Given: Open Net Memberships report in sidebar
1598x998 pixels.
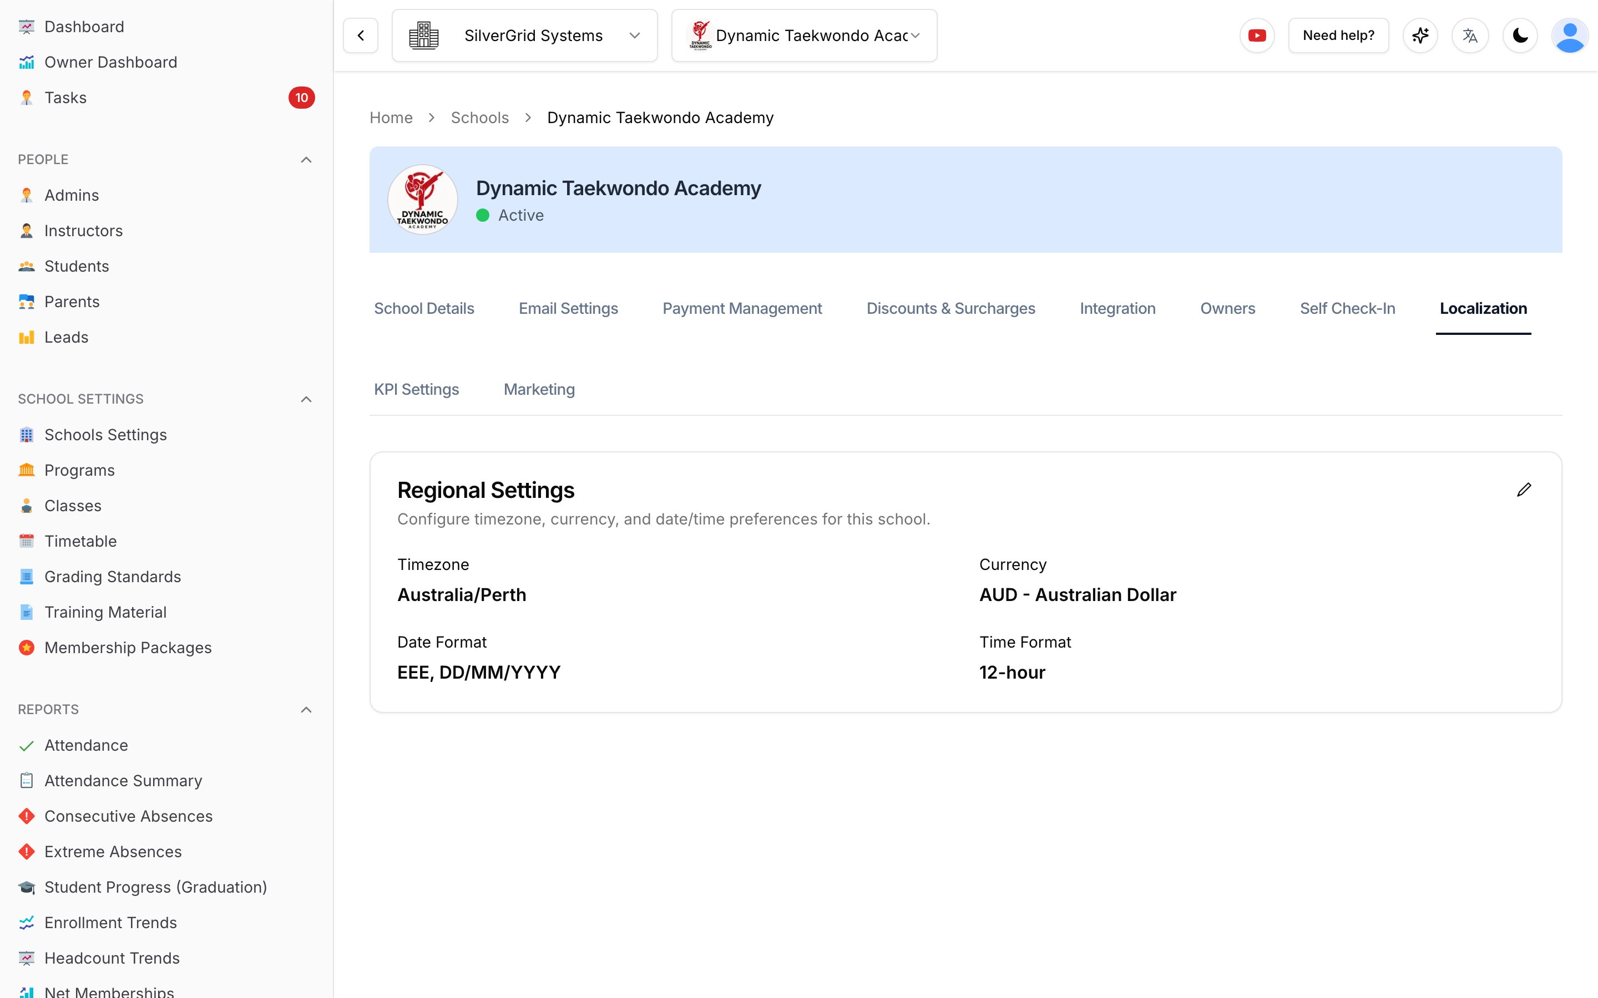Looking at the screenshot, I should point(109,991).
